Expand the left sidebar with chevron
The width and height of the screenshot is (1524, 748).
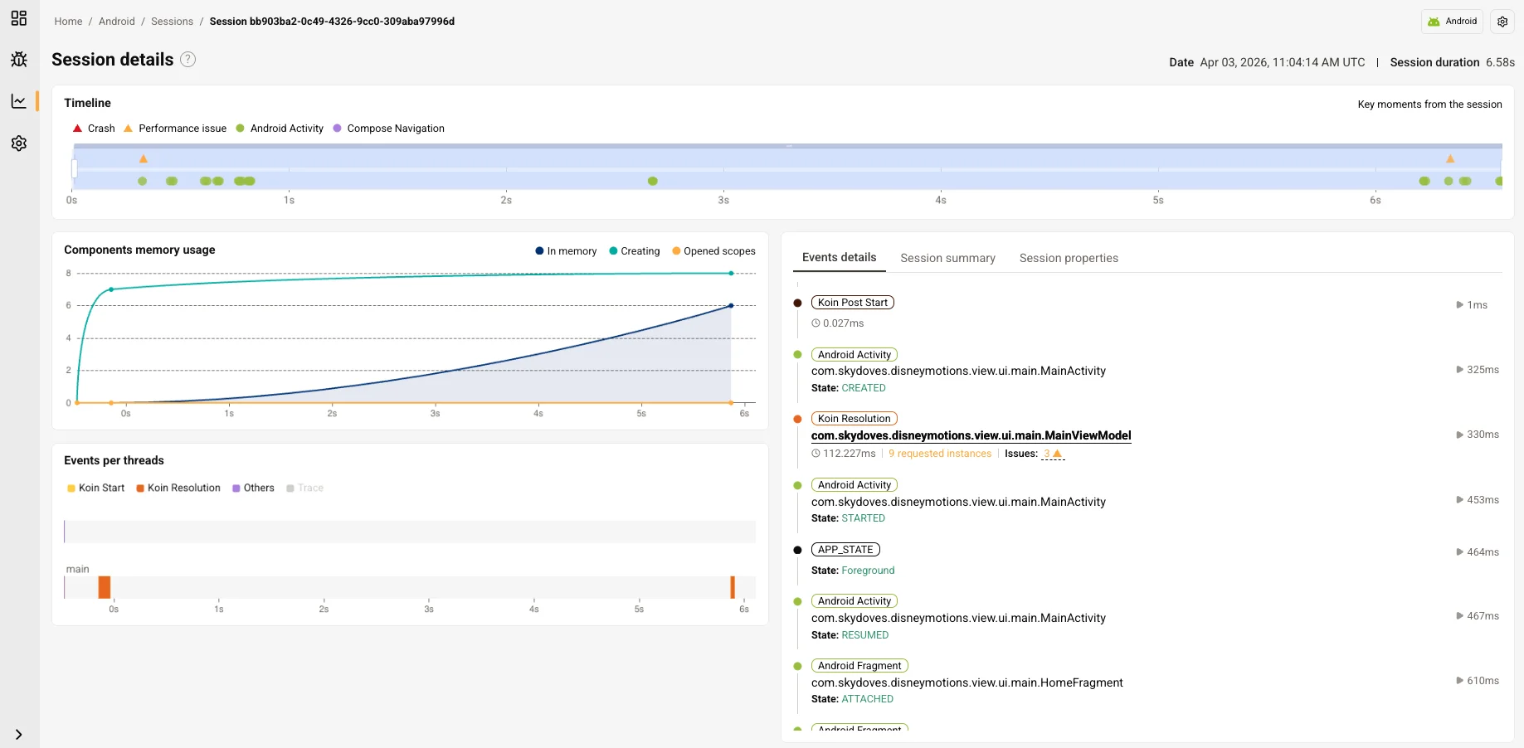[x=18, y=735]
